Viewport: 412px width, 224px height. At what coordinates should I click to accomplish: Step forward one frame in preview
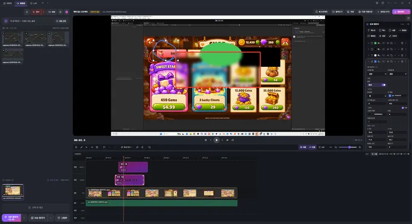(x=222, y=140)
